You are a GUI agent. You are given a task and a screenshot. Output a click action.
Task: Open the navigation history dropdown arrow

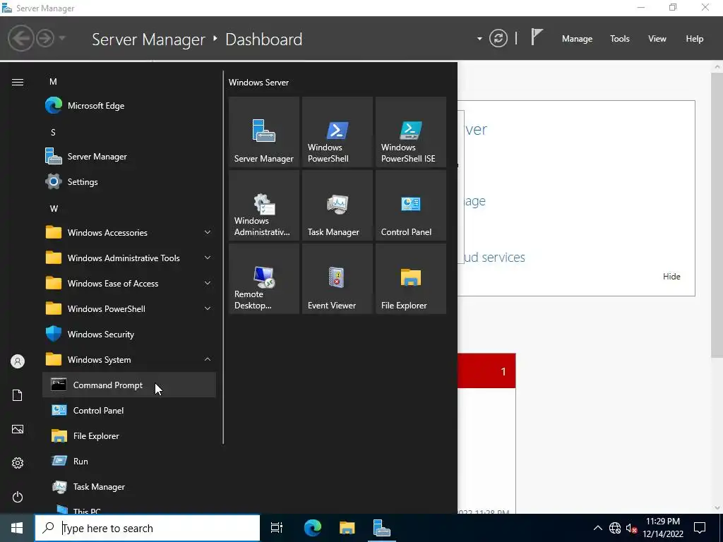tap(62, 38)
